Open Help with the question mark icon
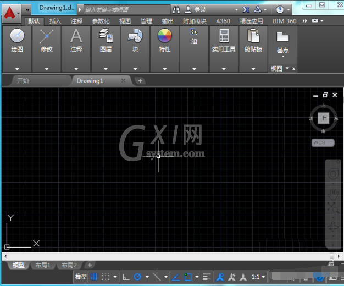 tap(280, 10)
